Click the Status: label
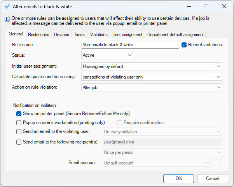234x187 pixels. coord(19,55)
